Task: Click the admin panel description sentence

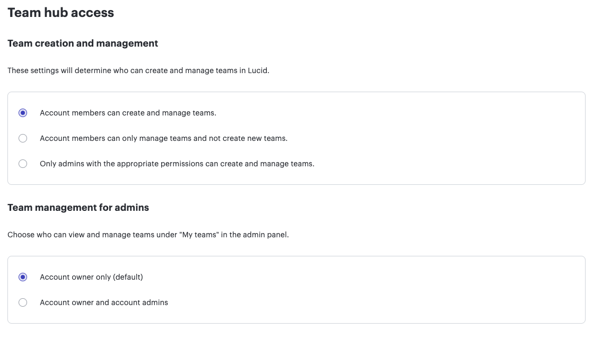Action: point(147,235)
